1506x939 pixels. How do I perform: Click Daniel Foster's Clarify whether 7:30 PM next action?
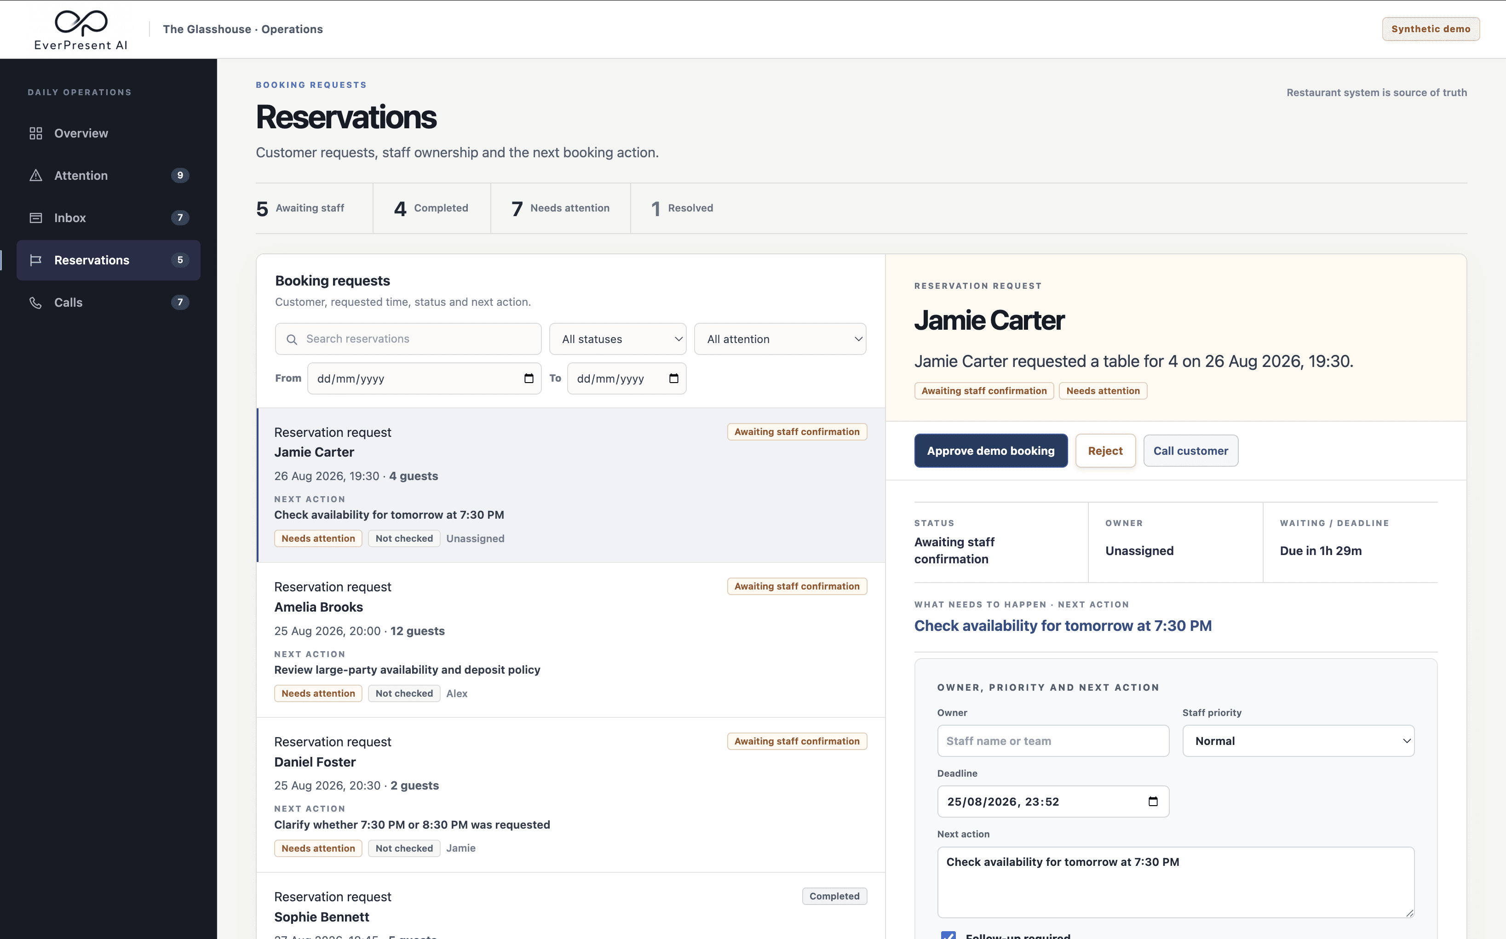[x=412, y=825]
